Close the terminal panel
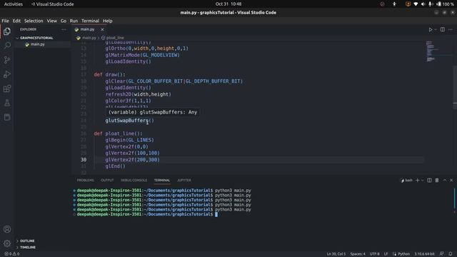 451,181
